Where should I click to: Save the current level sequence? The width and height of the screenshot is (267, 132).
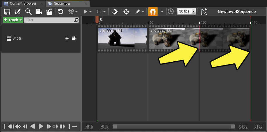coord(7,12)
